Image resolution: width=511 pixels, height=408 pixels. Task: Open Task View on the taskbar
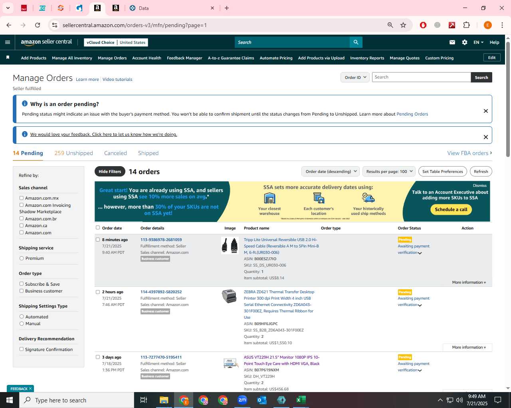tap(144, 400)
